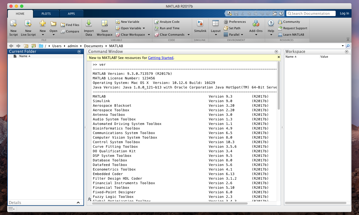Close the Getting Started banner
Image resolution: width=359 pixels, height=215 pixels.
pyautogui.click(x=279, y=57)
